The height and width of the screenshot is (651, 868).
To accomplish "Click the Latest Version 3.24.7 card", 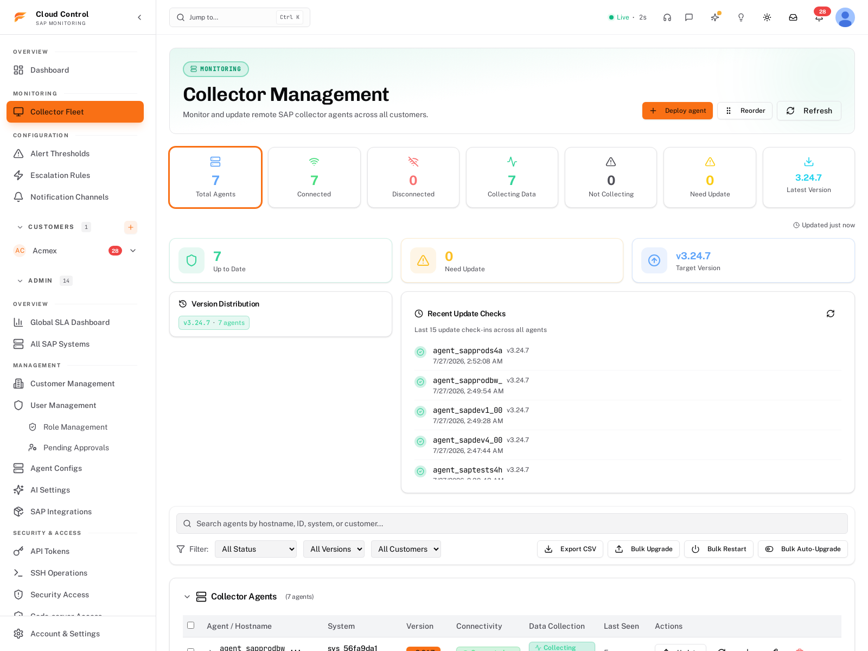I will 809,177.
